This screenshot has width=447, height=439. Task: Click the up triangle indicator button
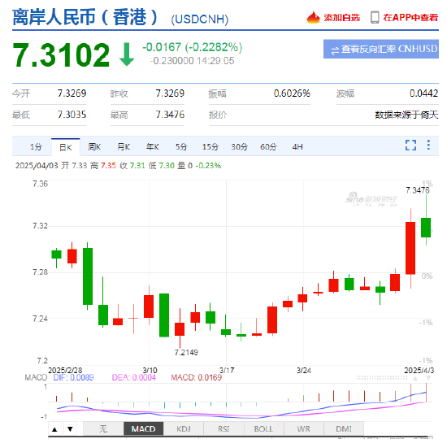point(55,429)
